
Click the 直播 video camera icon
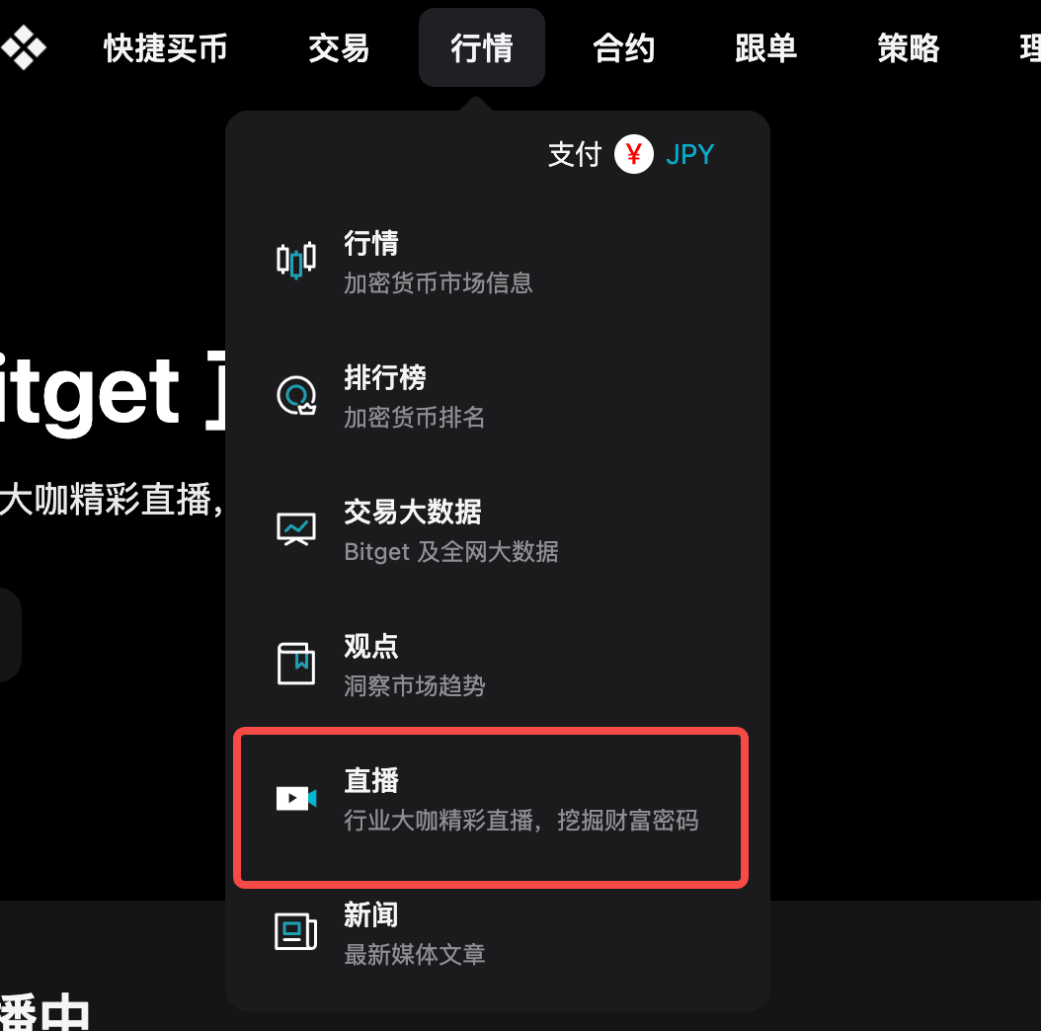click(x=296, y=798)
